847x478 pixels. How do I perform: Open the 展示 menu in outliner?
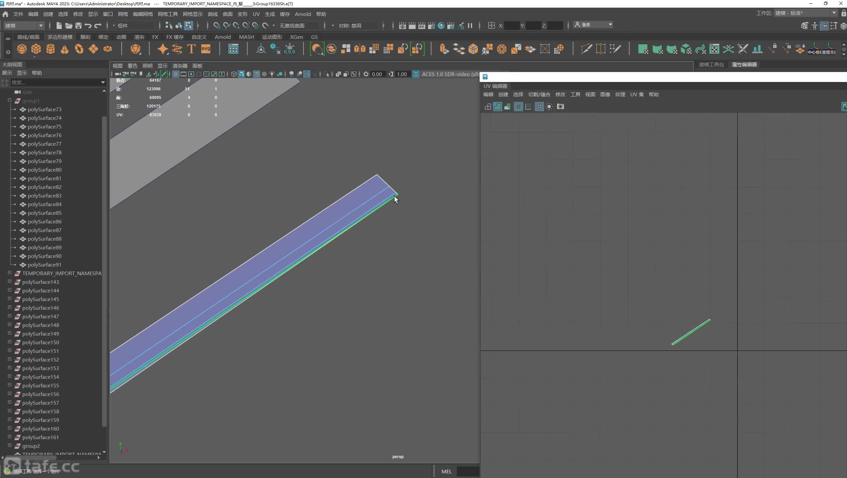click(x=7, y=73)
